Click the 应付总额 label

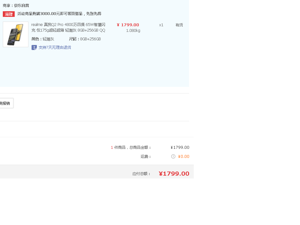point(141,174)
